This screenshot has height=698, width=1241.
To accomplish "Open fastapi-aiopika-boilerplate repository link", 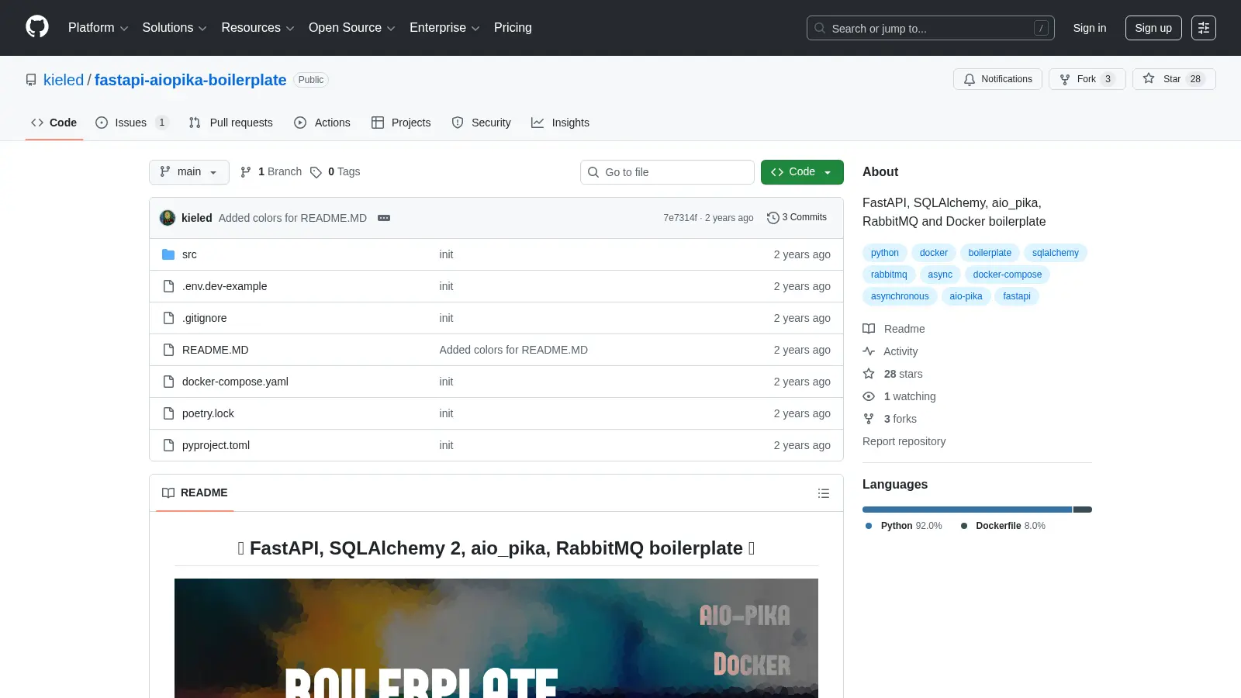I will coord(191,80).
